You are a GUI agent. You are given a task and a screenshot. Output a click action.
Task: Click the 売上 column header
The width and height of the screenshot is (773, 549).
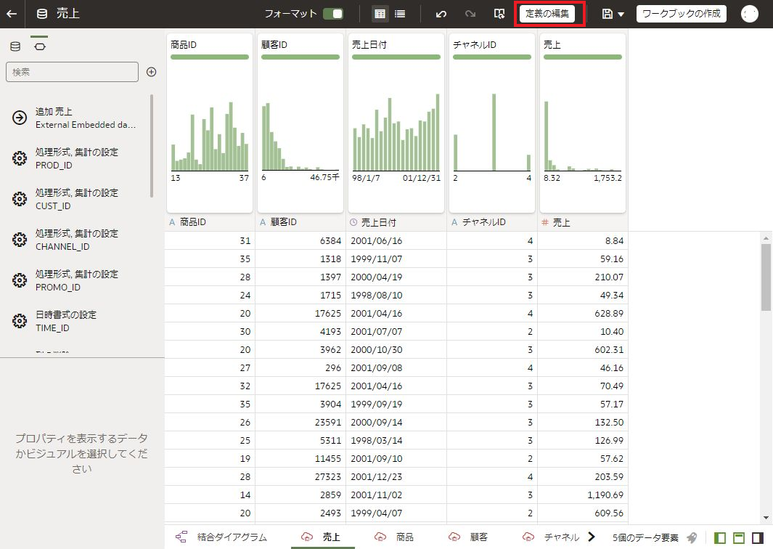(583, 222)
